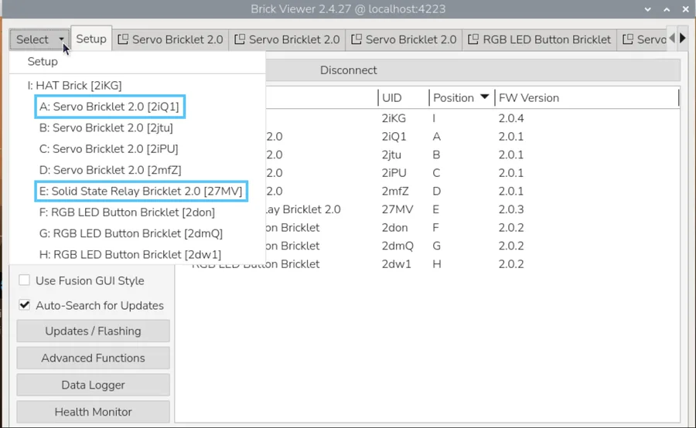Minimize window with titlebar down chevron
The image size is (696, 428).
click(647, 9)
